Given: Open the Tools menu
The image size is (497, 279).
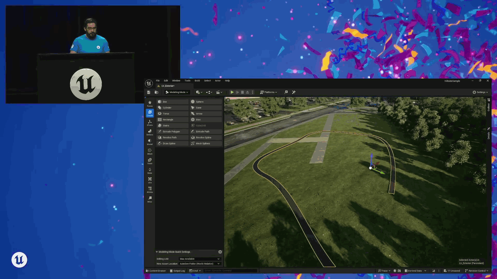Looking at the screenshot, I should coord(187,81).
